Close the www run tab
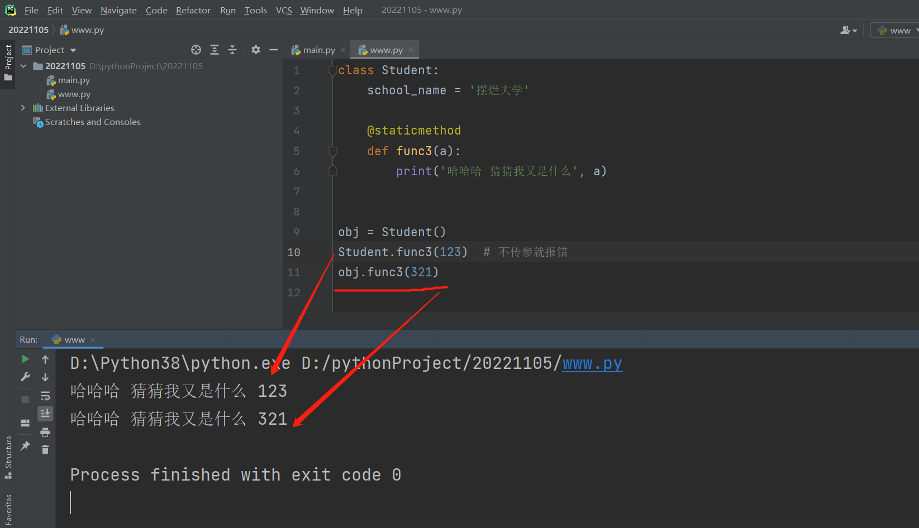Image resolution: width=919 pixels, height=528 pixels. 93,339
